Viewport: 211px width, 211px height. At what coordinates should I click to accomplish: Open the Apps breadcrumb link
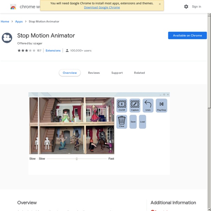pyautogui.click(x=19, y=21)
